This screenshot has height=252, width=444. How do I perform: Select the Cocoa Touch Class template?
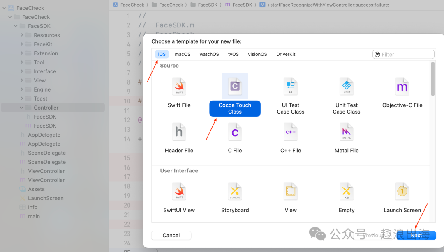235,95
